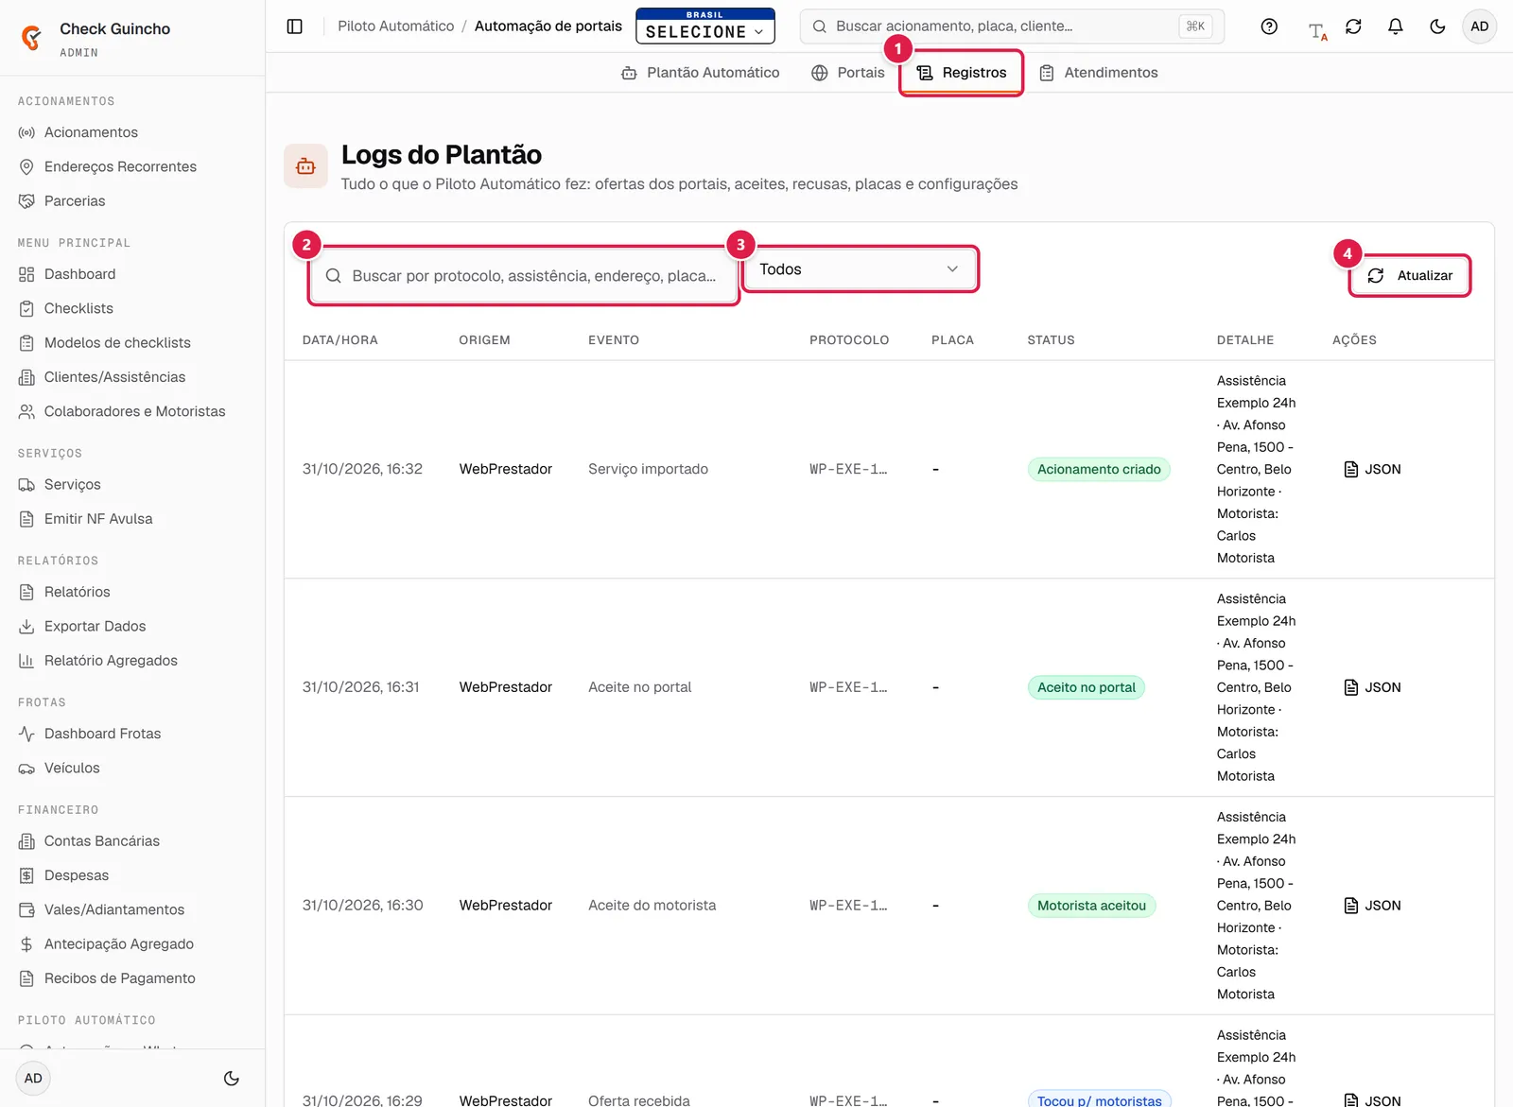Switch to the Plantão Automático tab
Screen dimensions: 1513x1107
click(x=701, y=73)
